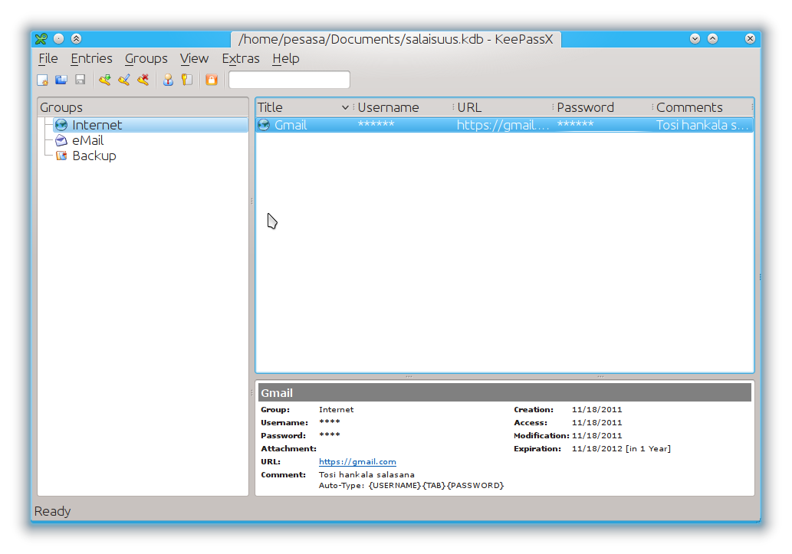Open the Extras menu

241,58
